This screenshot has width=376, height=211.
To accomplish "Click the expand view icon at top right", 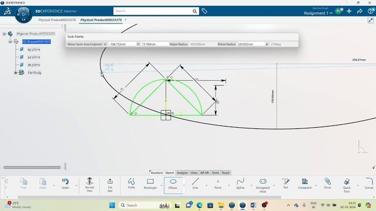I will pos(371,21).
